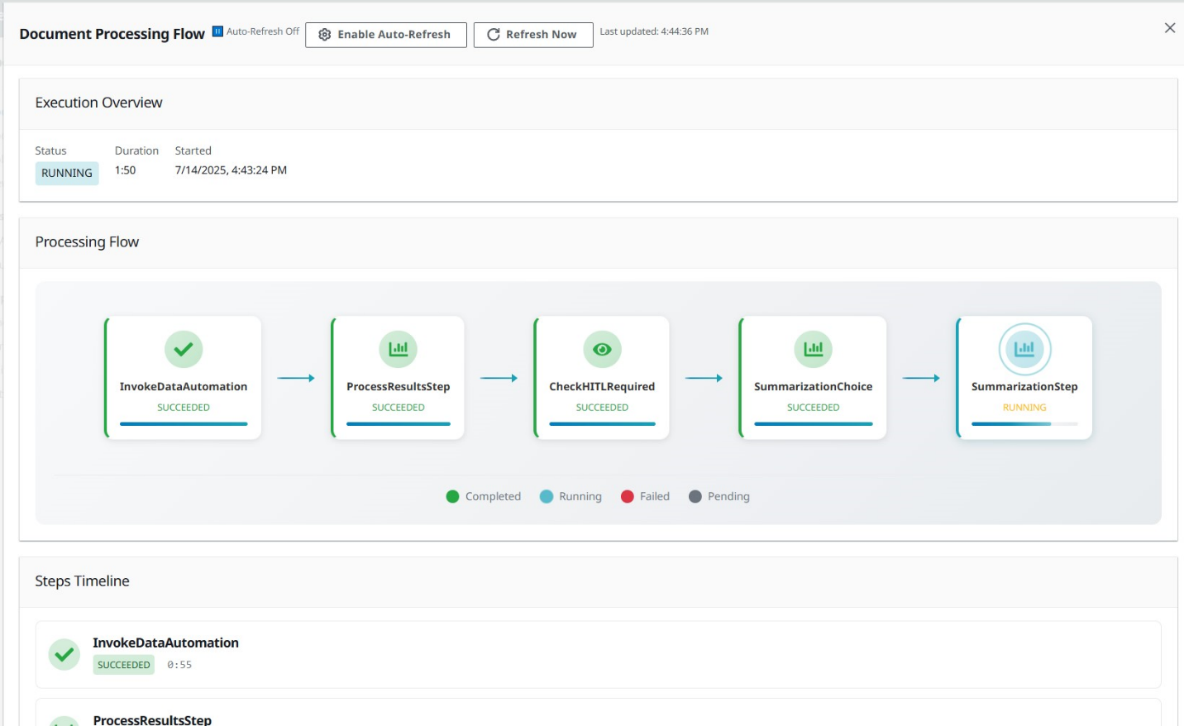Click the CheckHITLRequired eye icon
1184x726 pixels.
(x=602, y=349)
